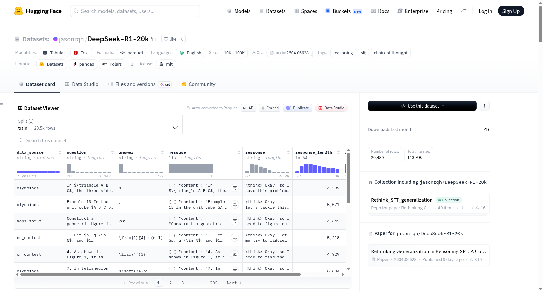This screenshot has width=543, height=292.
Task: Switch to the Data Studio tab
Action: 82,84
